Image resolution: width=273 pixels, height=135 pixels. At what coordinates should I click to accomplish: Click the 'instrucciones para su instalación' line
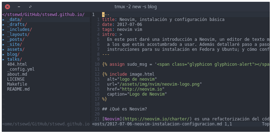[x=188, y=49]
